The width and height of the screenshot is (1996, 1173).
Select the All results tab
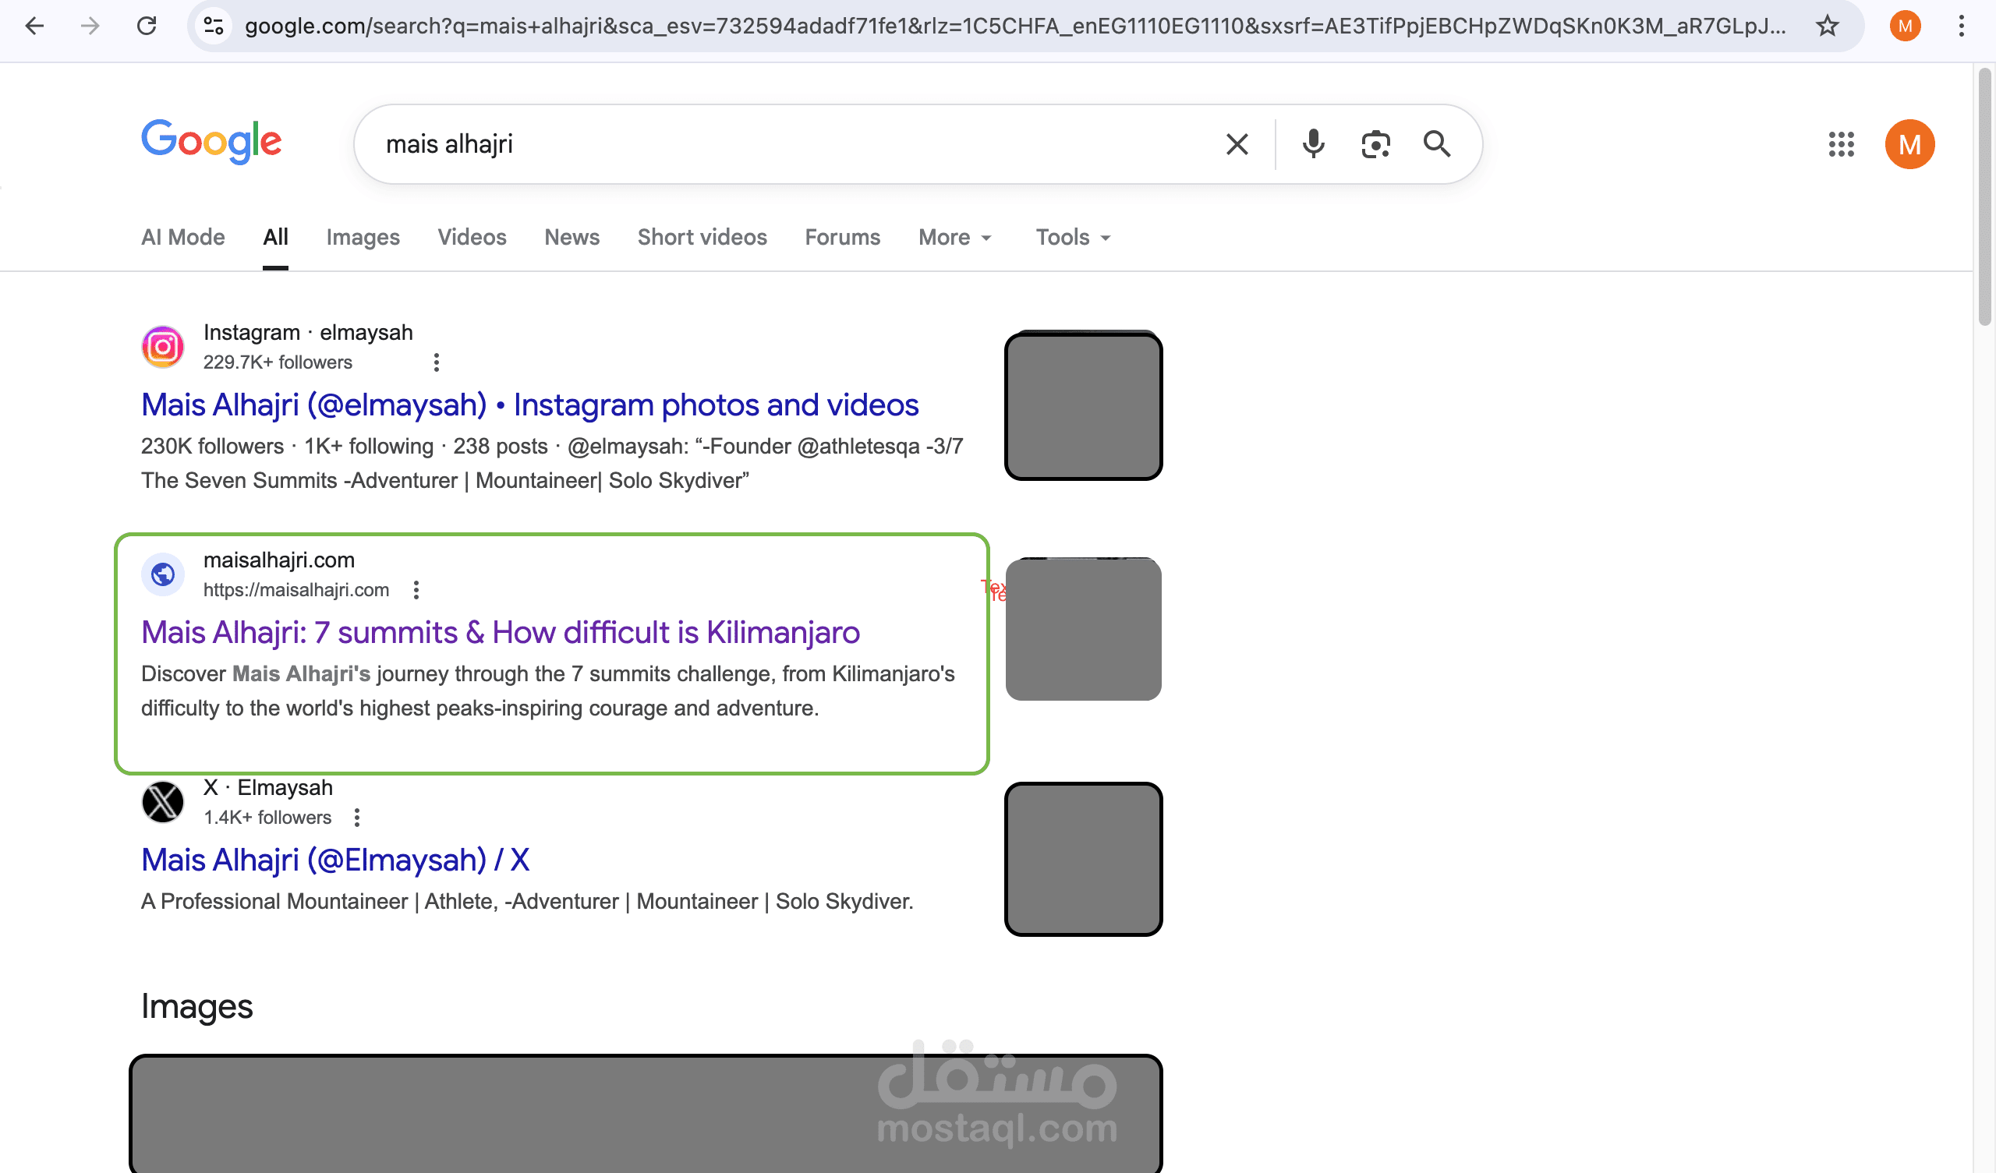pos(276,237)
